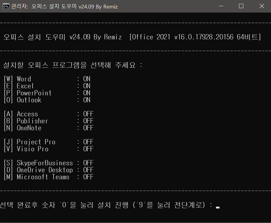Click the ON status next to Word
Image resolution: width=271 pixels, height=223 pixels.
click(87, 79)
